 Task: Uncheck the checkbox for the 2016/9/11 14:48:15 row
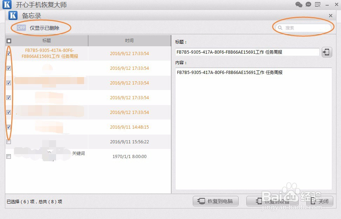click(9, 127)
